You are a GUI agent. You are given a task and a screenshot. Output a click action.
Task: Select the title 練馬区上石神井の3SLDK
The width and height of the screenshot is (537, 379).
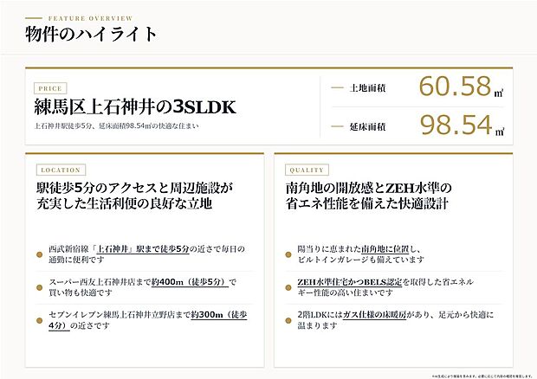tap(135, 106)
